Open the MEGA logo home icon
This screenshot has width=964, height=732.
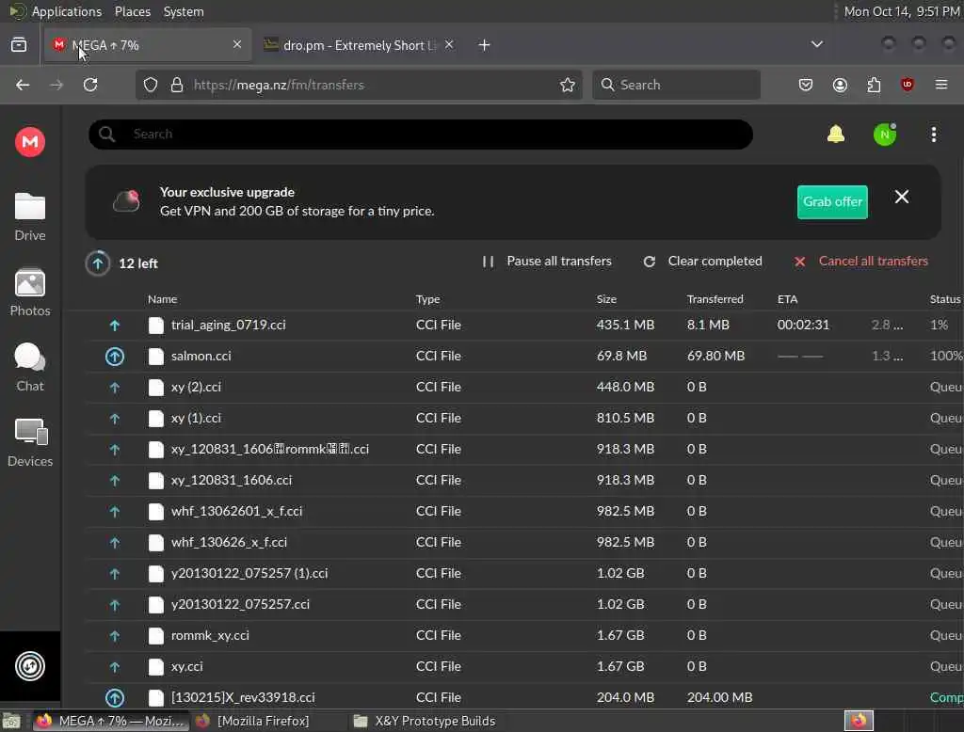tap(29, 142)
